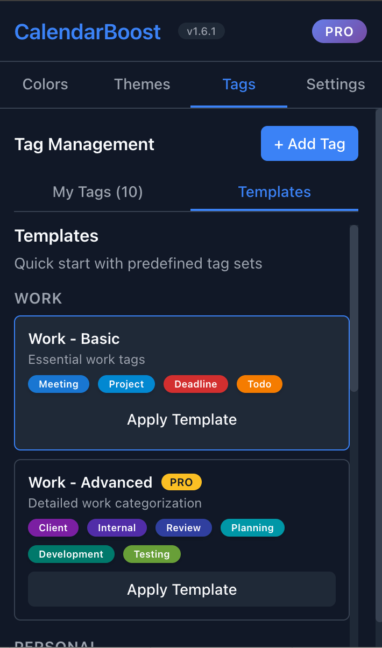This screenshot has width=382, height=648.
Task: Open the Themes tab
Action: pyautogui.click(x=142, y=84)
